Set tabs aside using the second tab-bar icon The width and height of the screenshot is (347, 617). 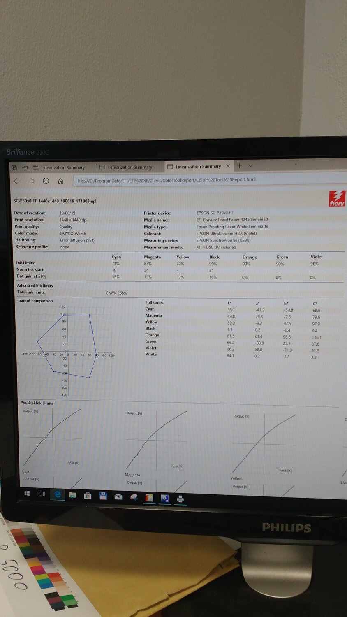tap(25, 167)
